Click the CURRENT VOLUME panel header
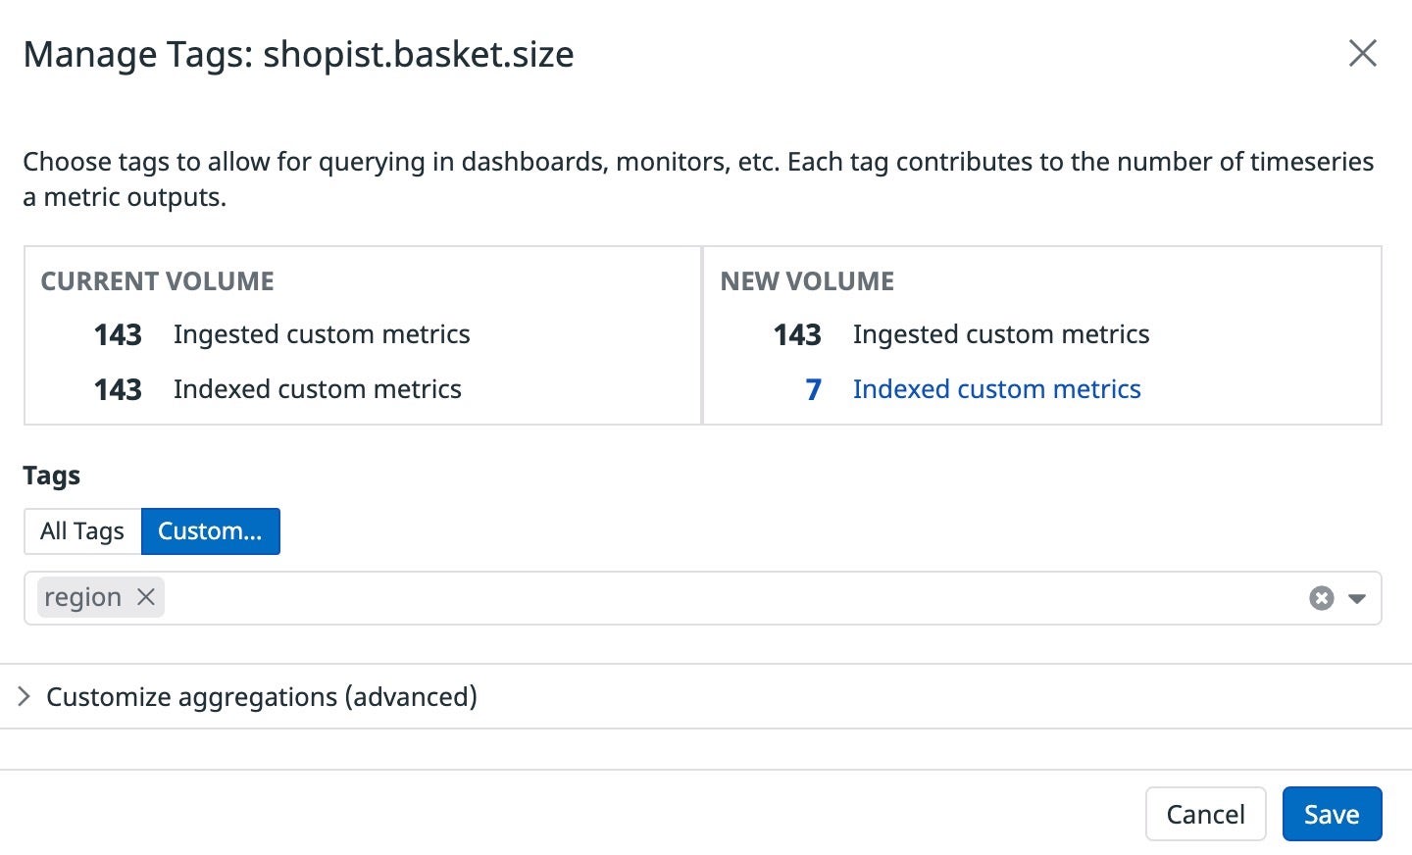The width and height of the screenshot is (1412, 855). (157, 281)
